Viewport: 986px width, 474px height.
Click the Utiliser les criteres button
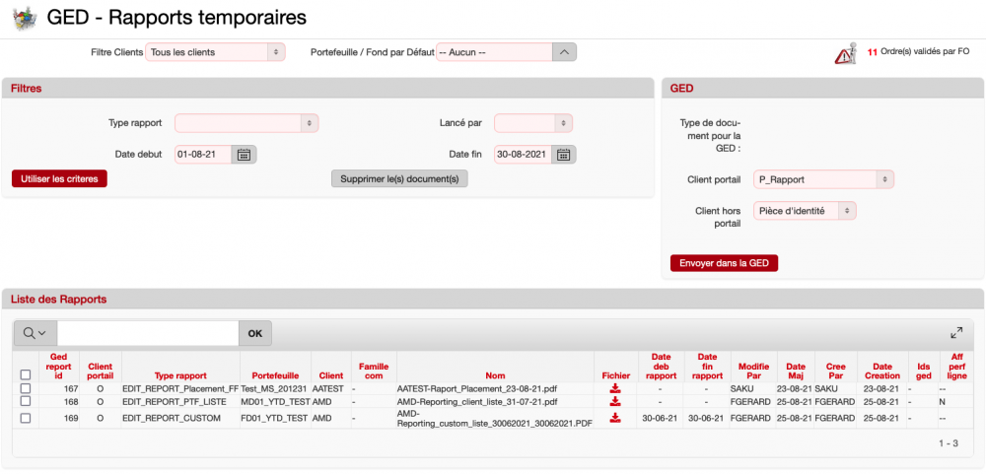pyautogui.click(x=59, y=178)
